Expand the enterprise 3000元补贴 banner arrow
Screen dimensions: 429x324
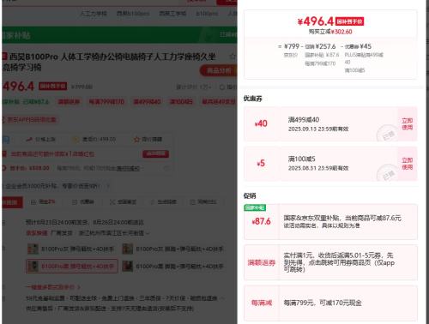point(108,186)
